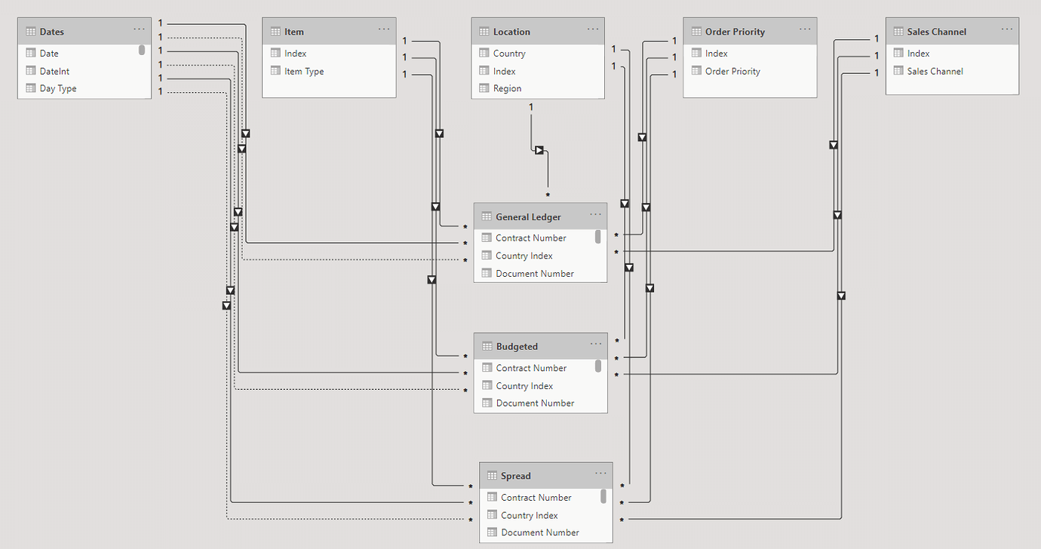Screen dimensions: 1041x549
Task: Click the field icon next to Item Type
Action: tap(275, 71)
